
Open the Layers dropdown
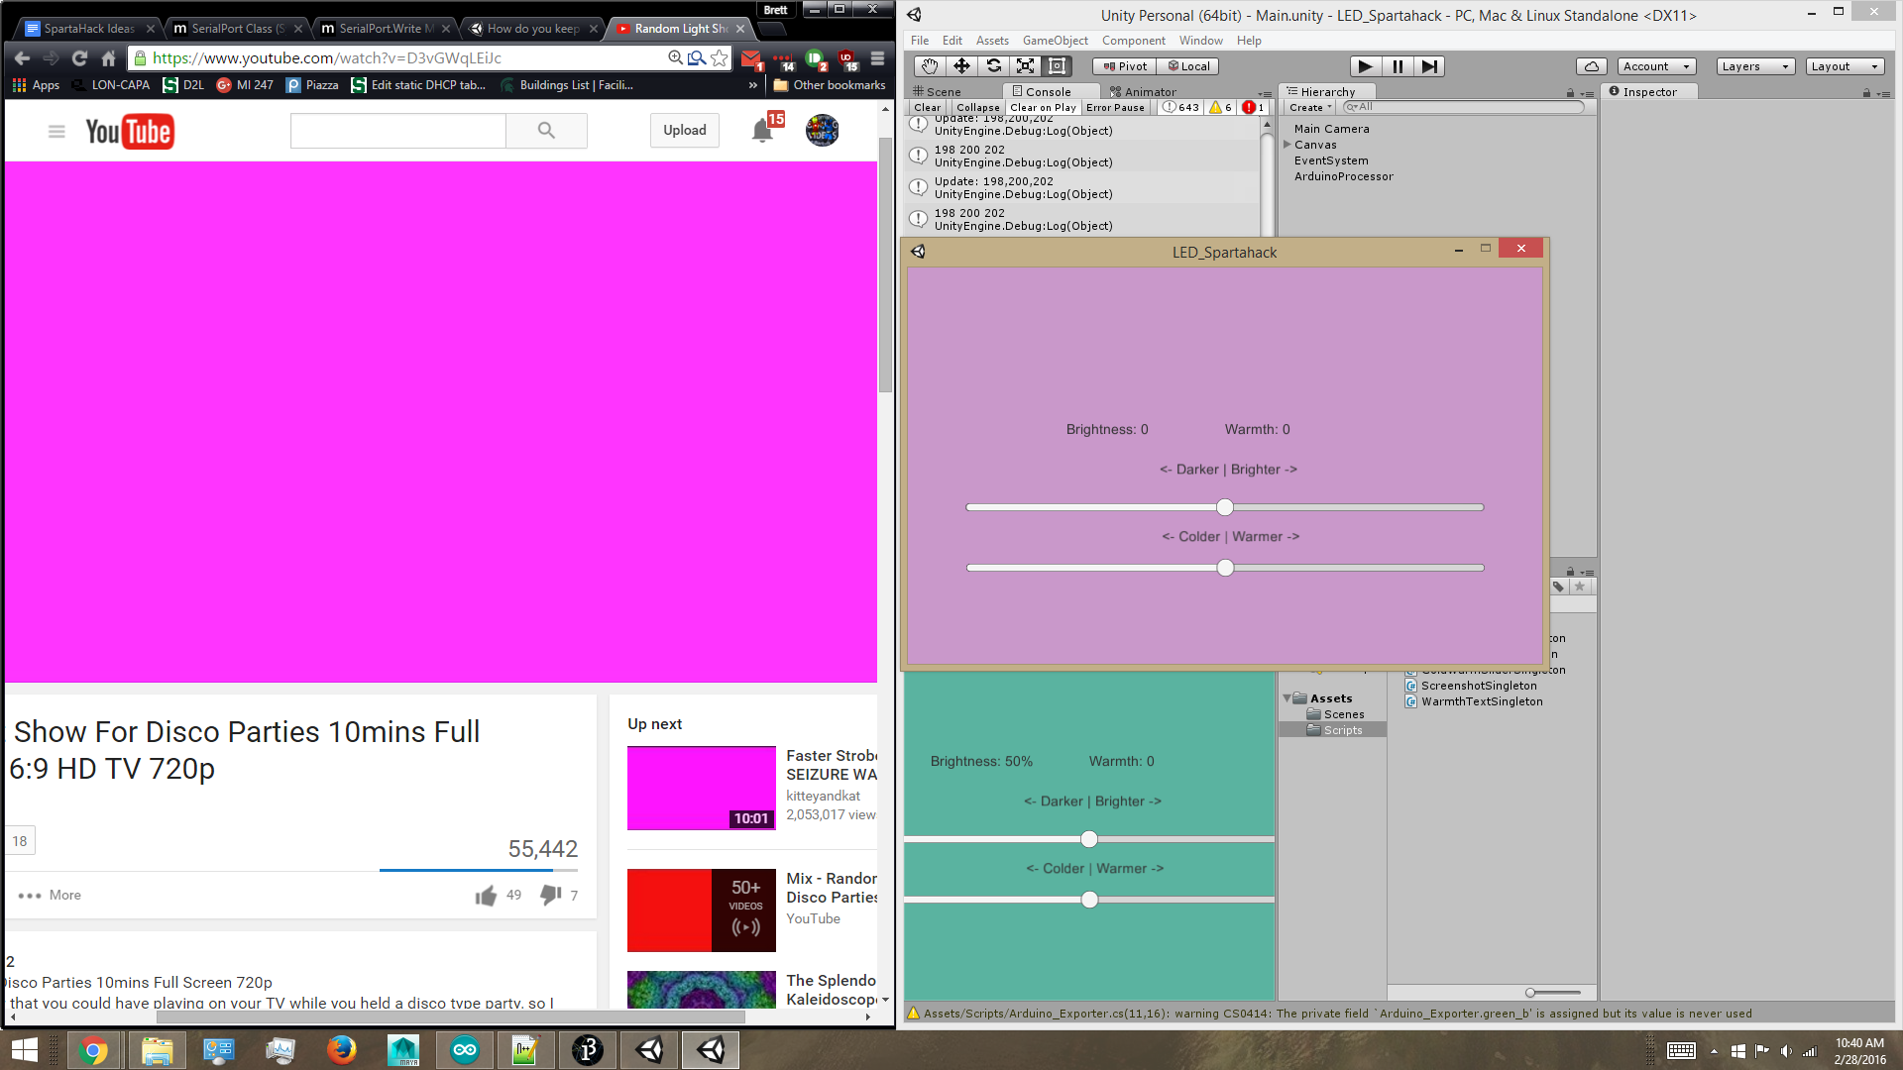click(x=1755, y=66)
